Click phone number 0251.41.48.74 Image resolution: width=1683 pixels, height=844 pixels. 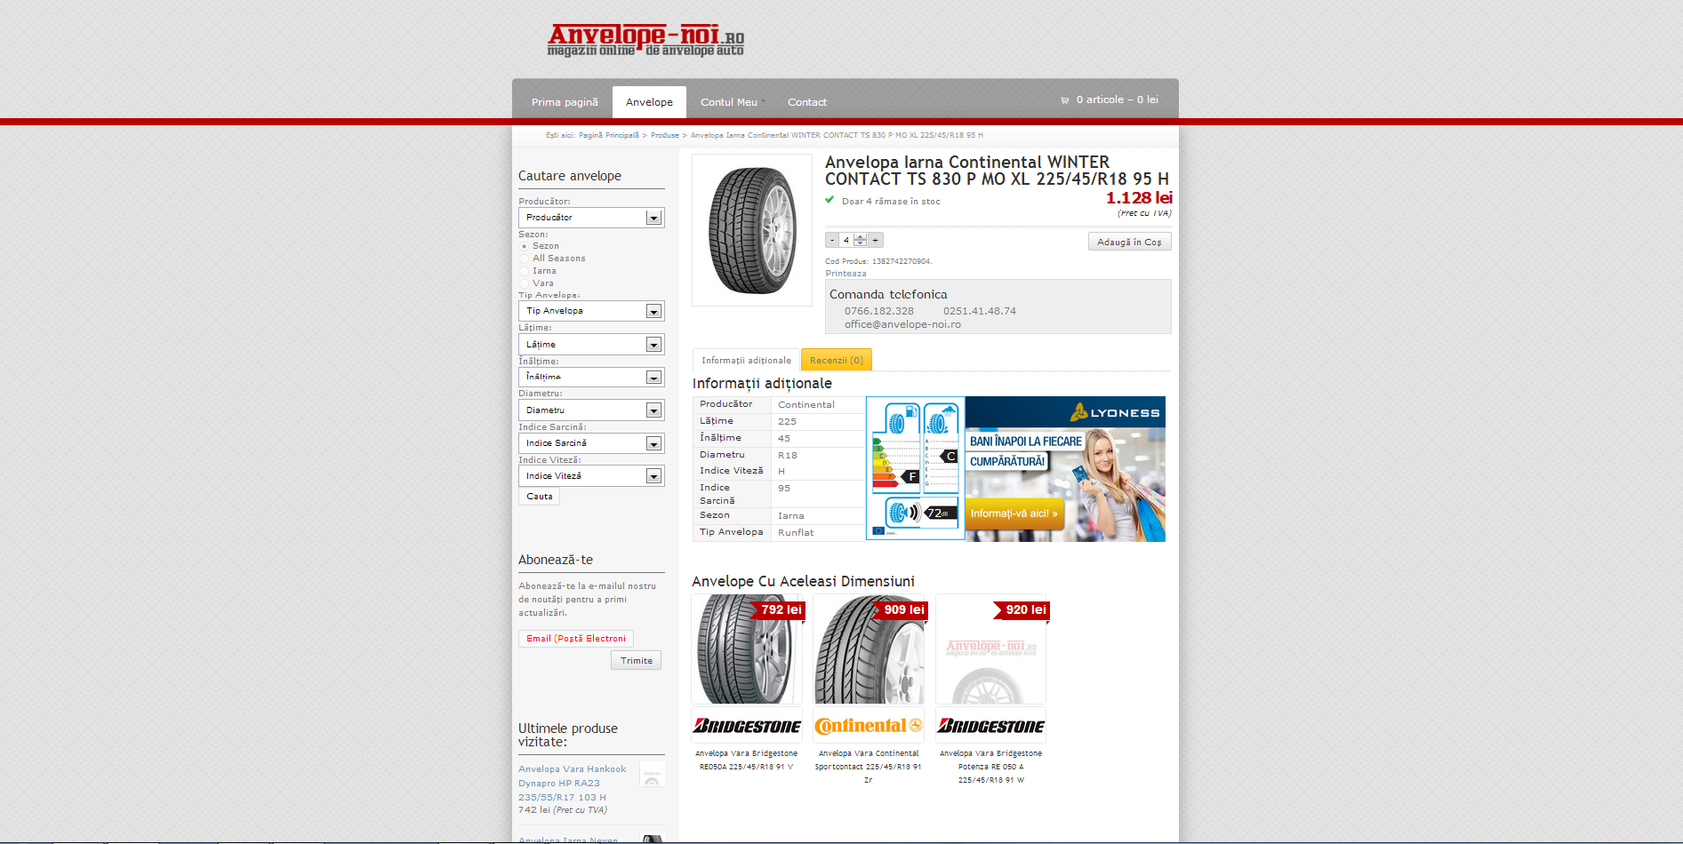click(980, 311)
